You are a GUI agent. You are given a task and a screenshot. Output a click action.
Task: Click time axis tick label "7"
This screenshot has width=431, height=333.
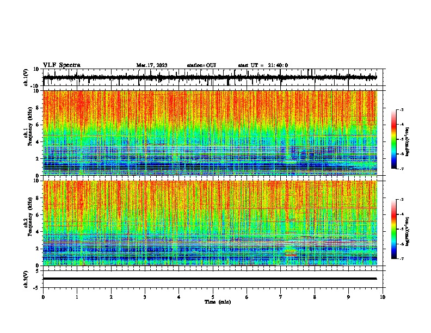click(x=281, y=297)
